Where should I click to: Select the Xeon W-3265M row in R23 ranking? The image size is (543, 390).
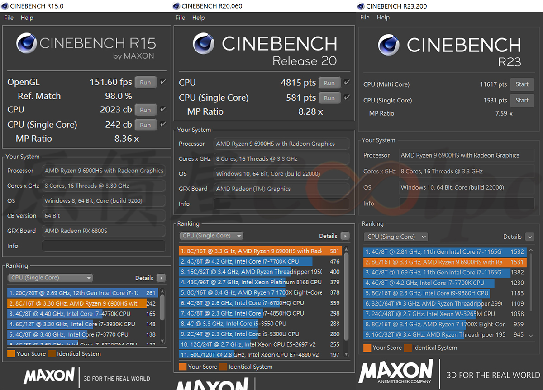445,314
